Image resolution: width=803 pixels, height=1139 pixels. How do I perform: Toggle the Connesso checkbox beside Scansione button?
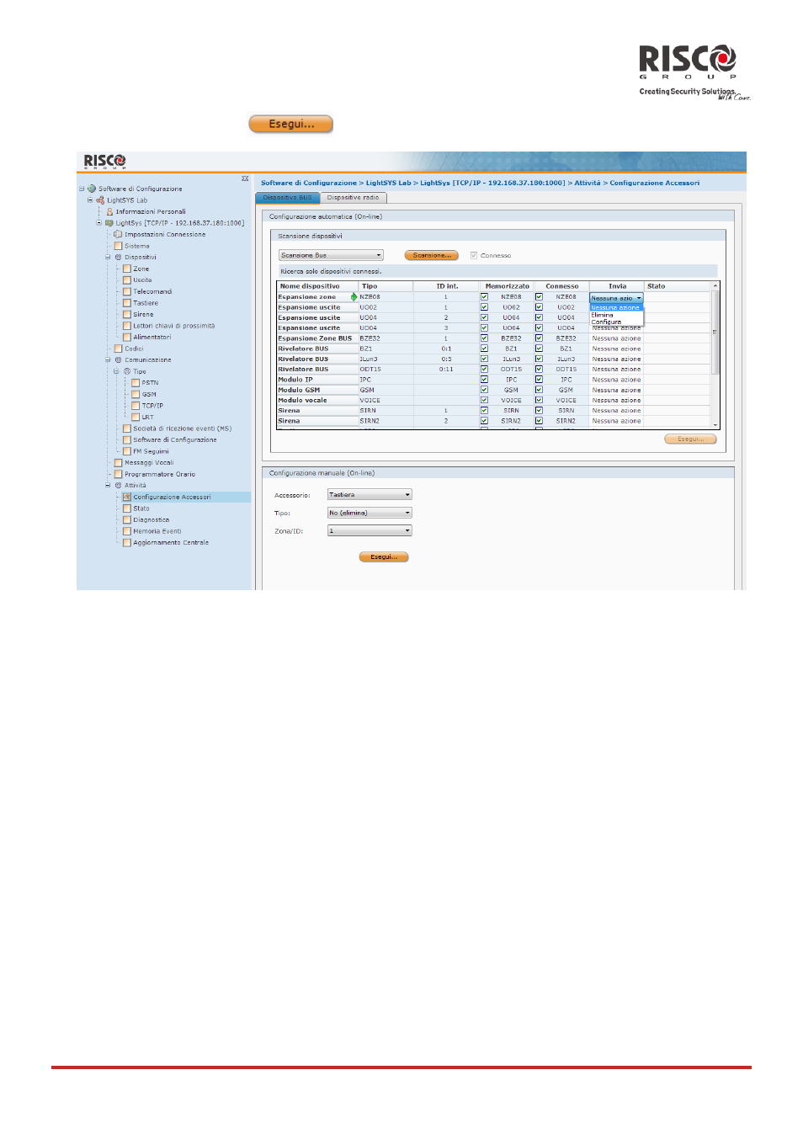point(474,255)
